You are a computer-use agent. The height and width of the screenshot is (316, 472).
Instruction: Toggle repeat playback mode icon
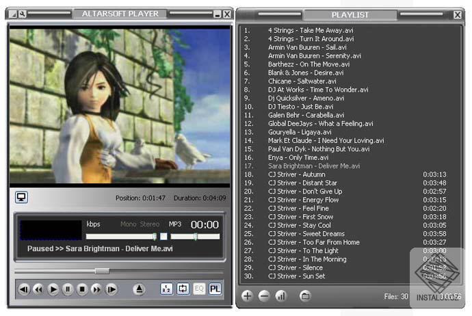coord(183,289)
